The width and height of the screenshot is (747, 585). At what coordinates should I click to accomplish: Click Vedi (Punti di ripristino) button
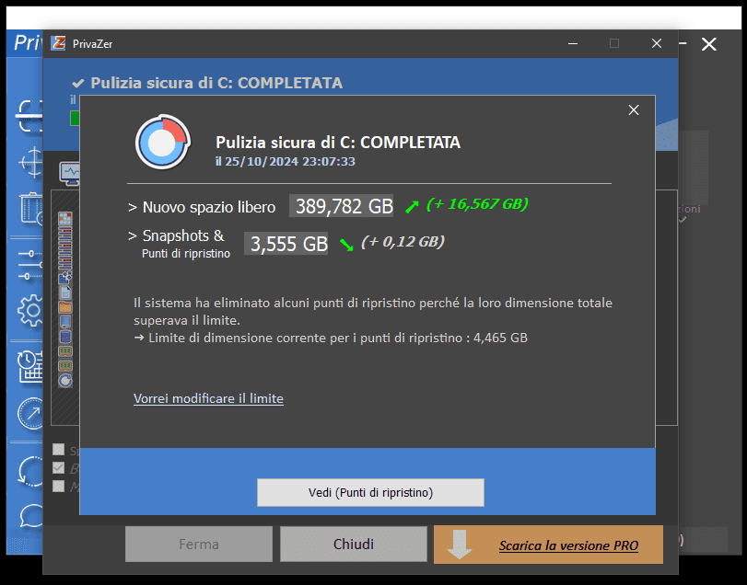coord(370,492)
